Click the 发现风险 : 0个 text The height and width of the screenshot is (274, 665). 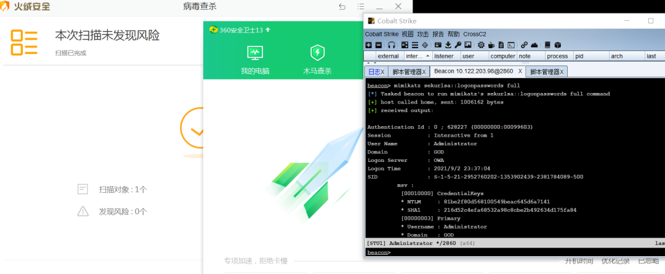click(x=123, y=211)
